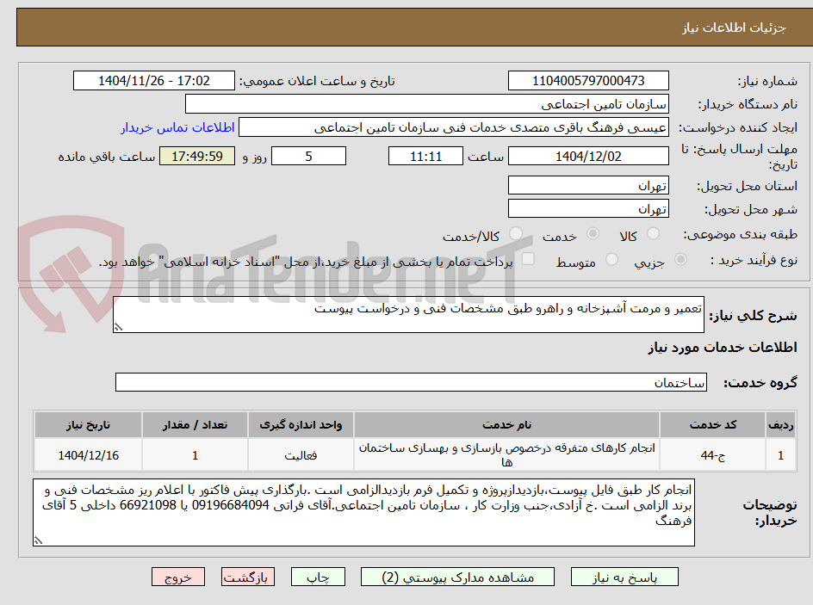Click the تاریخ نیاز column header
The height and width of the screenshot is (605, 813).
(88, 425)
